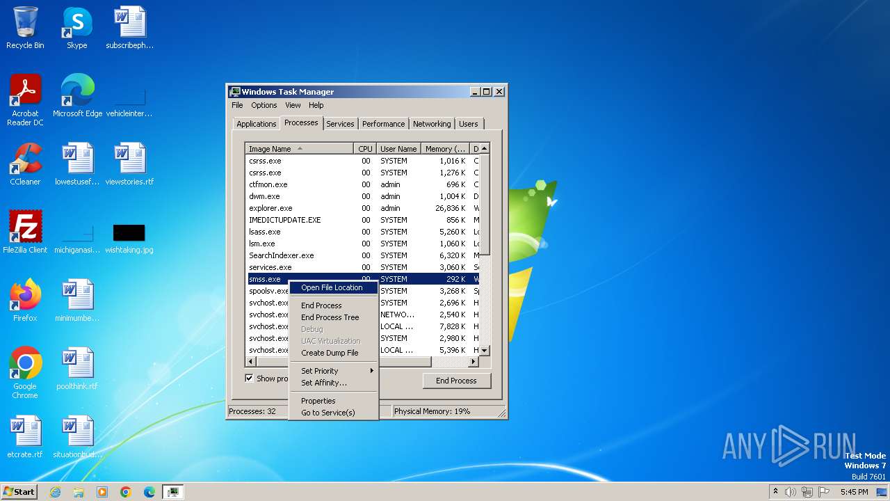Click the End Process button
The height and width of the screenshot is (501, 890).
coord(456,381)
